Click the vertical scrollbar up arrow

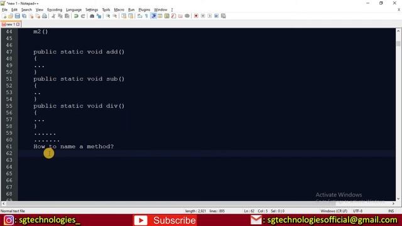398,31
